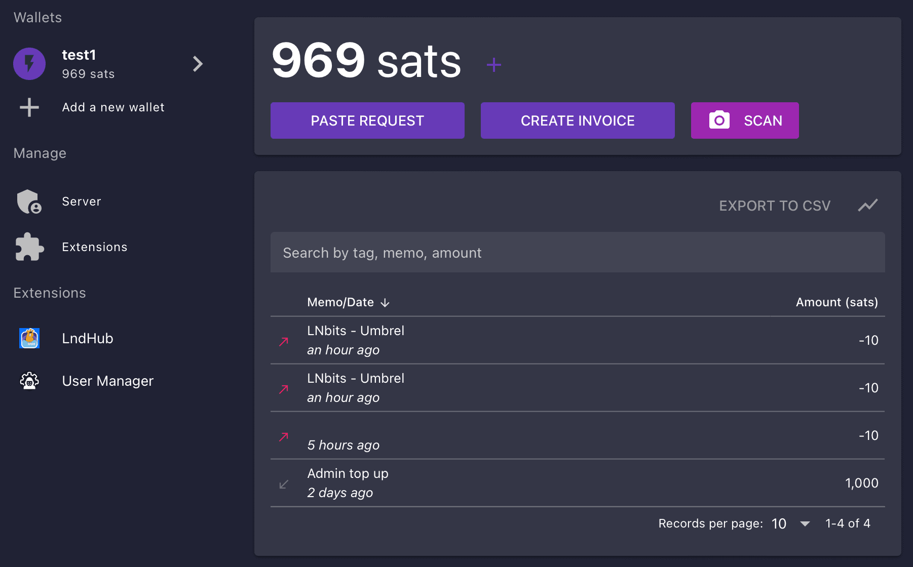Image resolution: width=913 pixels, height=567 pixels.
Task: Expand the test1 wallet chevron
Action: (x=198, y=64)
